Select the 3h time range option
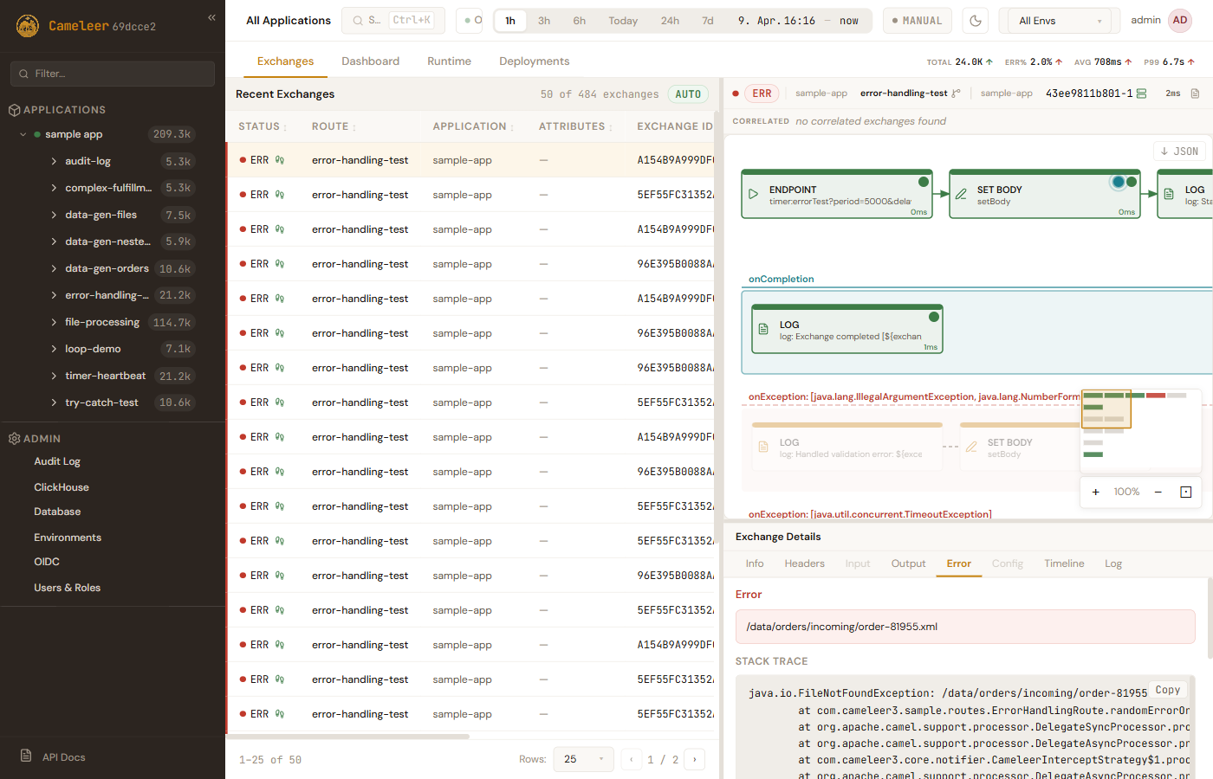 pos(544,21)
